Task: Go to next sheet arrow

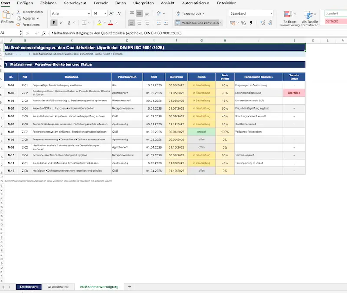Action: pyautogui.click(x=10, y=287)
